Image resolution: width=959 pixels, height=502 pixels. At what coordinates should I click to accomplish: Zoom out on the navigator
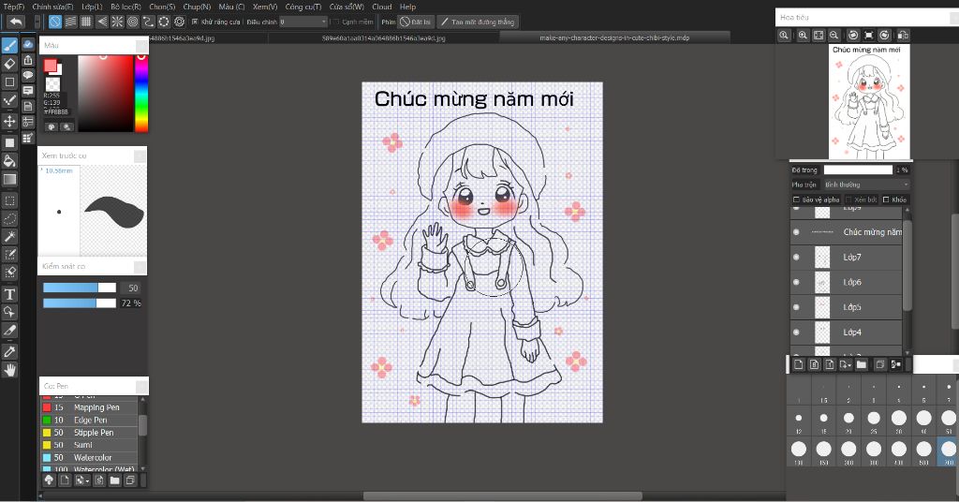coord(834,36)
